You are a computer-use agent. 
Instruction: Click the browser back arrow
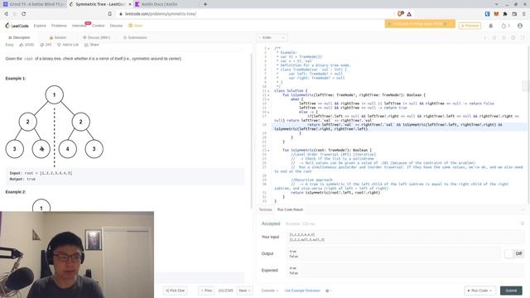pyautogui.click(x=6, y=14)
